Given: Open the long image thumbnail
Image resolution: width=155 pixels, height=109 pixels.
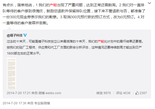Looking at the screenshot, I should (x=12, y=73).
